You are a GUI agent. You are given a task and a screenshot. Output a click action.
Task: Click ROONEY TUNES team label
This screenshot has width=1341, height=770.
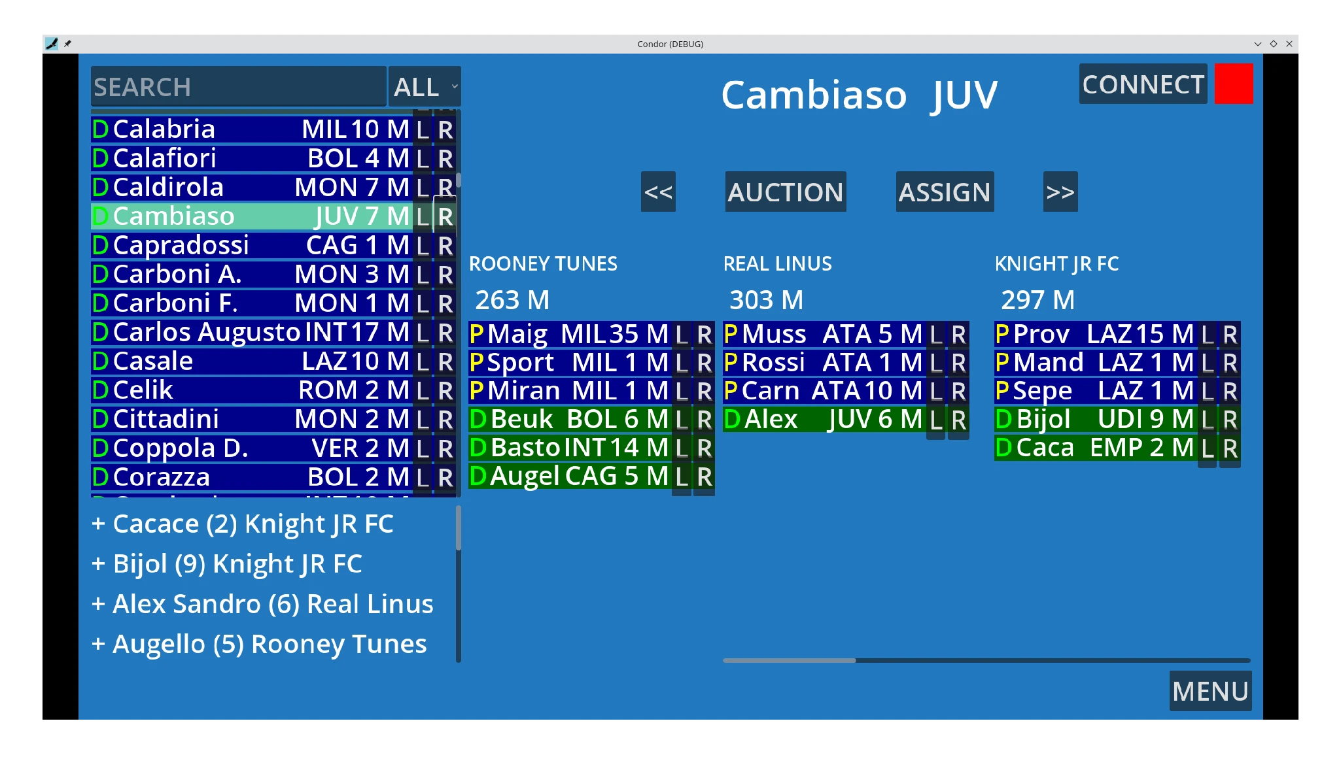click(x=542, y=264)
